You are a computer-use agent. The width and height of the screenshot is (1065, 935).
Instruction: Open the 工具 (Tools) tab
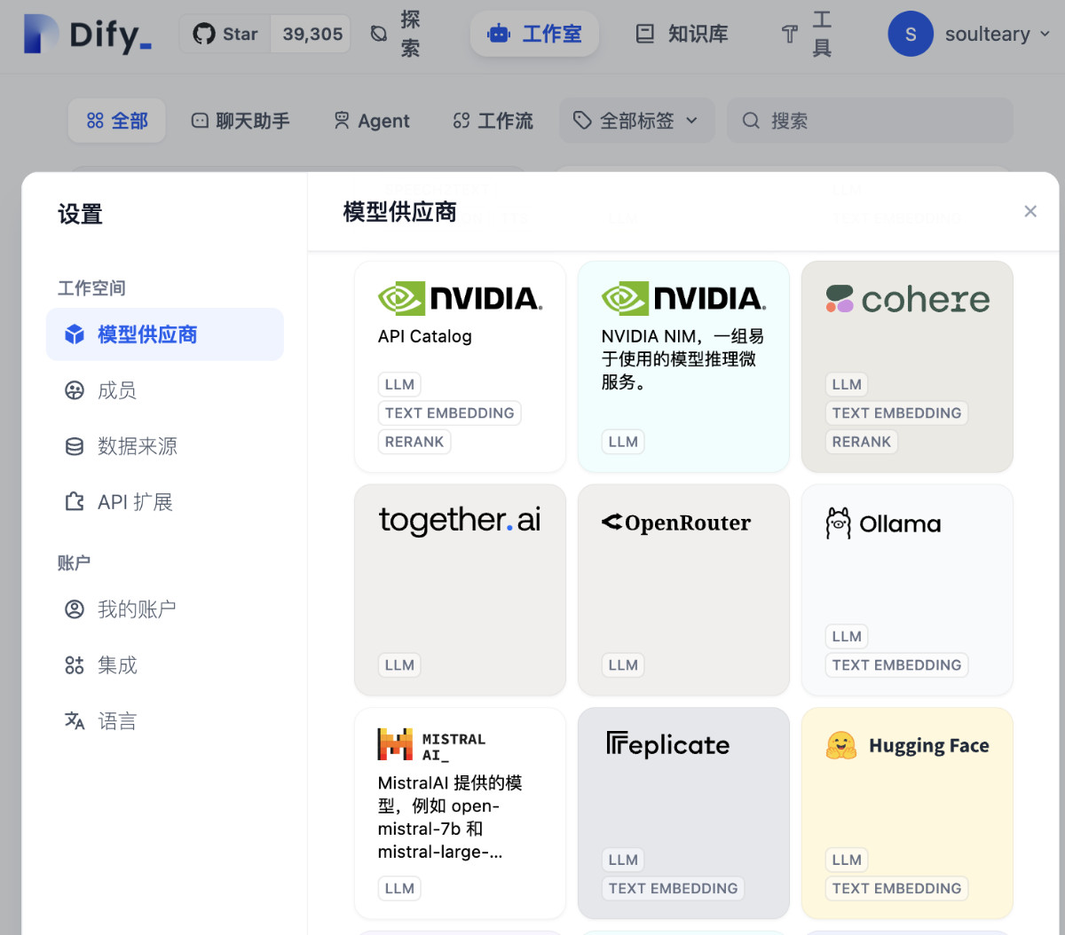tap(806, 34)
